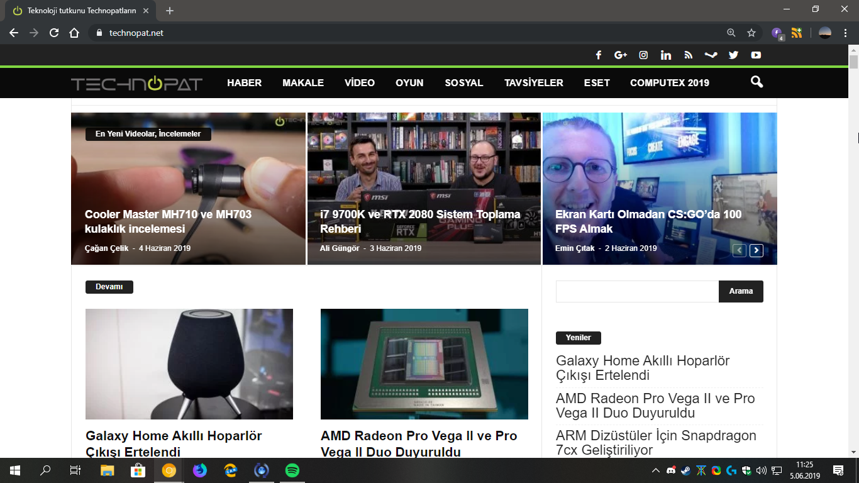Viewport: 859px width, 483px height.
Task: Launch Spotify from the taskbar
Action: coord(292,470)
